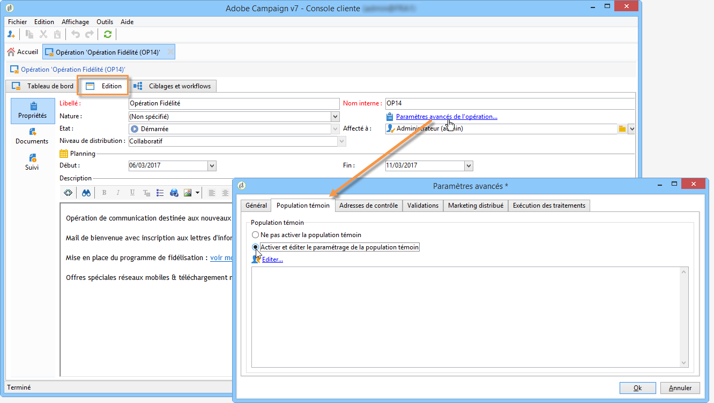
Task: Expand the Affecté à dropdown arrow
Action: click(x=631, y=129)
